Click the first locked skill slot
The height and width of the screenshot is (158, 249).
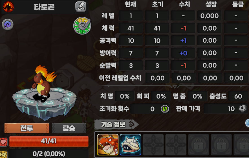[199, 144]
